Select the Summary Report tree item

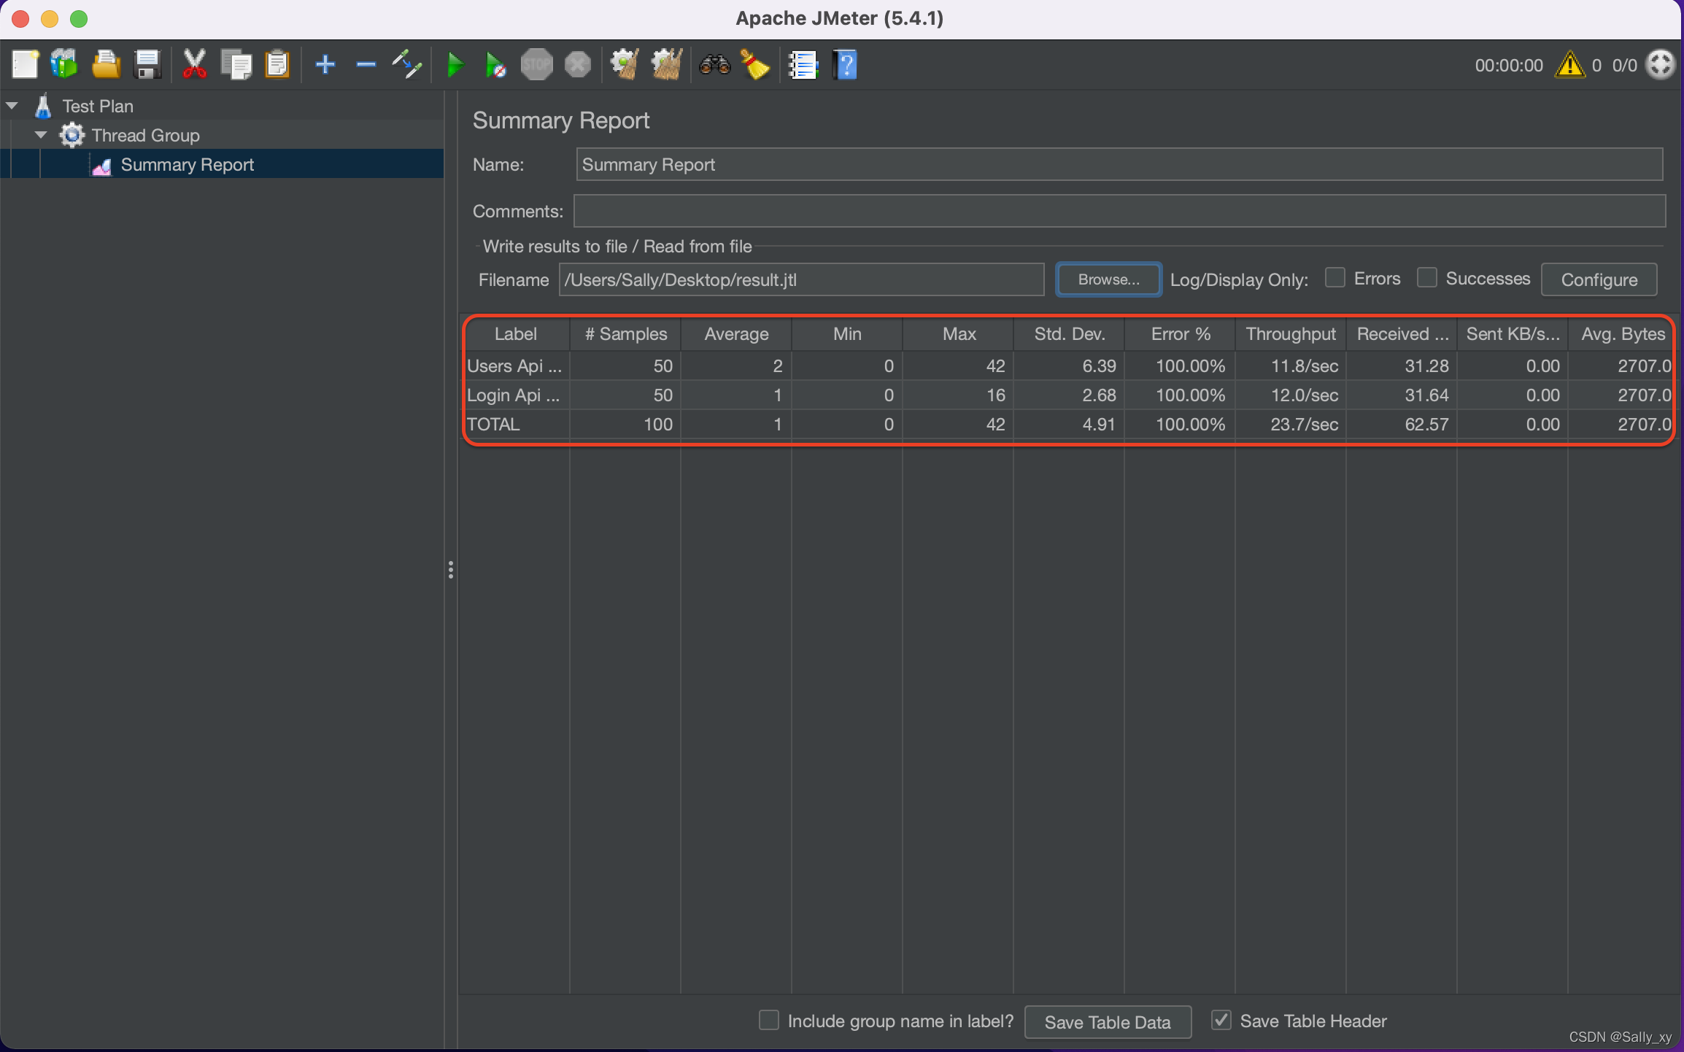point(188,163)
